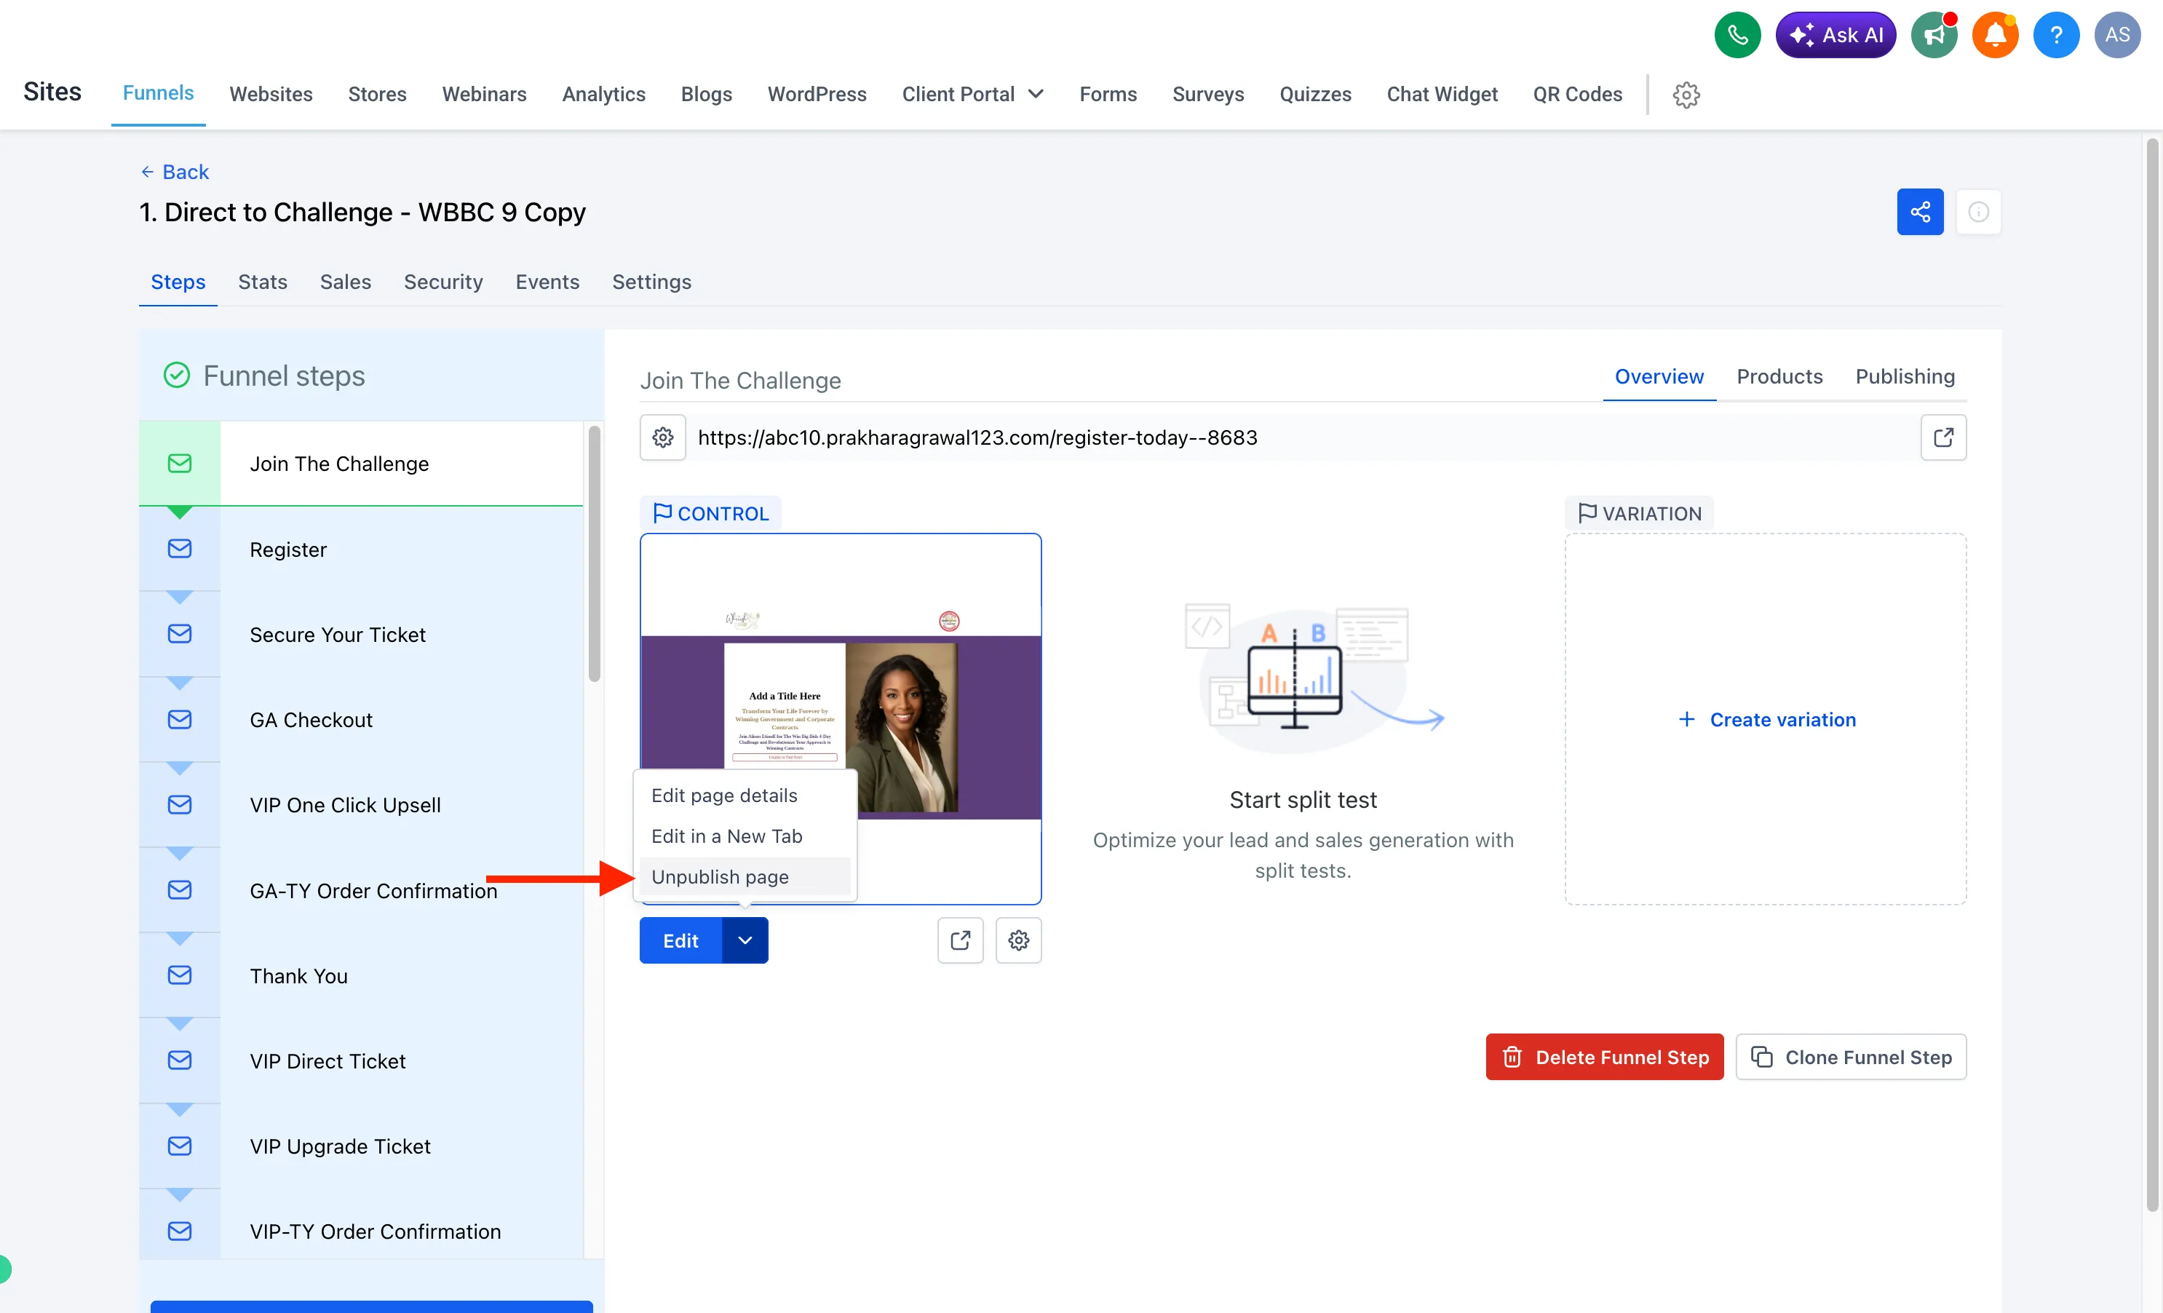Viewport: 2163px width, 1313px height.
Task: Click the control page settings gear
Action: pos(1018,940)
